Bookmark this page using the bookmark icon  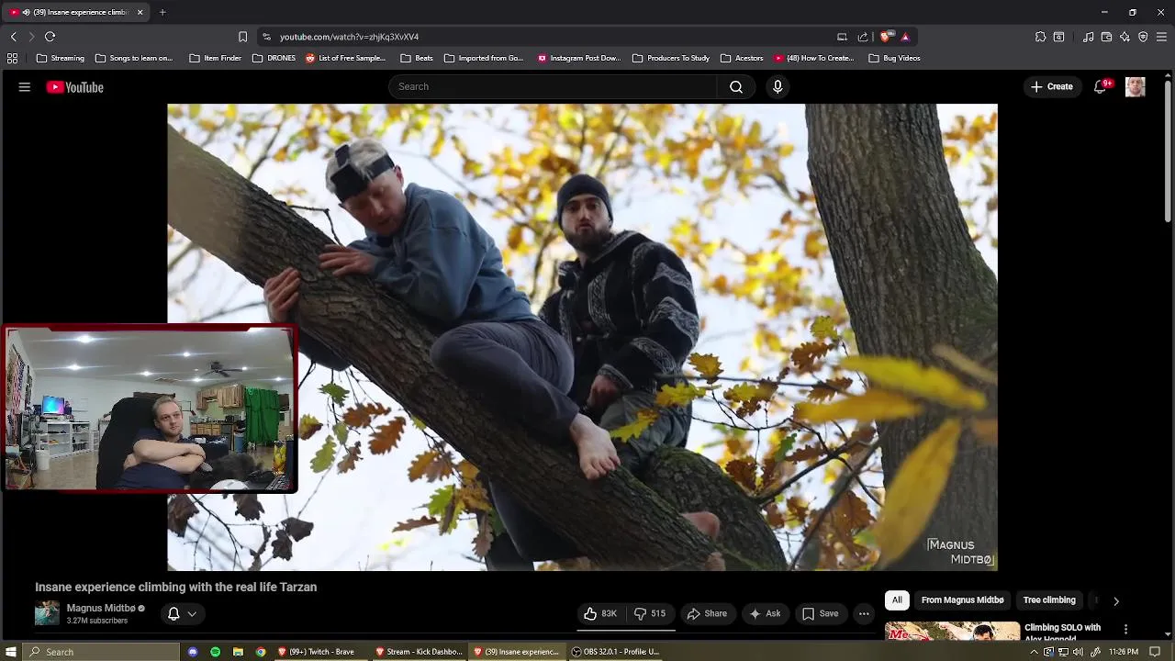(x=242, y=37)
